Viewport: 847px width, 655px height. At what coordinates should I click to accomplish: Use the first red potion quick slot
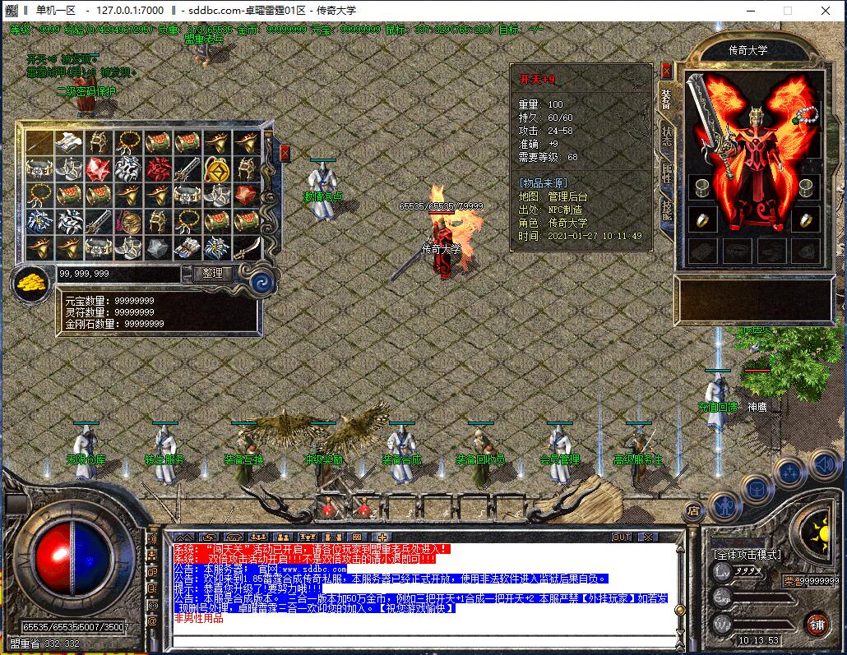point(328,509)
